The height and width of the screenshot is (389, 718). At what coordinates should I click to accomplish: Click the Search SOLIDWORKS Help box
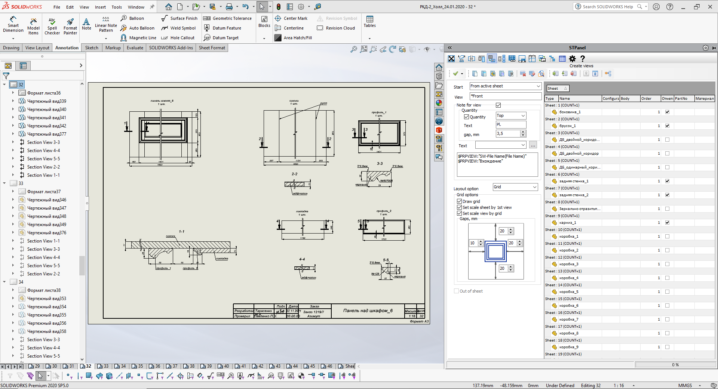coord(611,7)
